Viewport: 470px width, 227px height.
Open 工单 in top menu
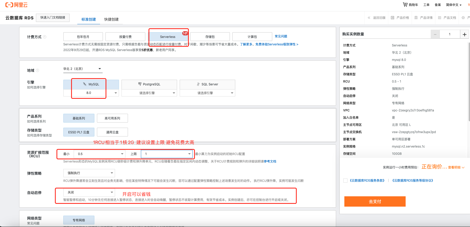[426, 5]
